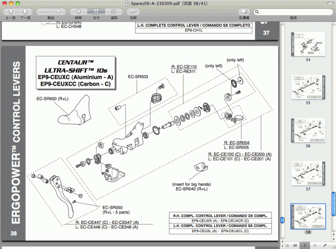Switch sidebar to thumbnails column view
This screenshot has height=249, width=336.
[x=304, y=245]
